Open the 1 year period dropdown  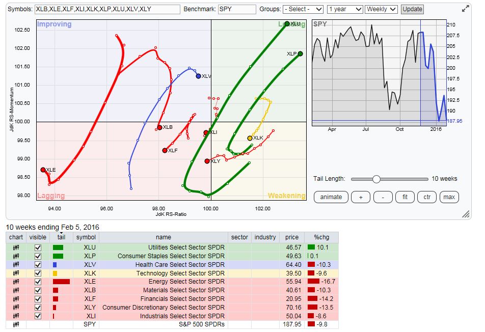[x=345, y=9]
